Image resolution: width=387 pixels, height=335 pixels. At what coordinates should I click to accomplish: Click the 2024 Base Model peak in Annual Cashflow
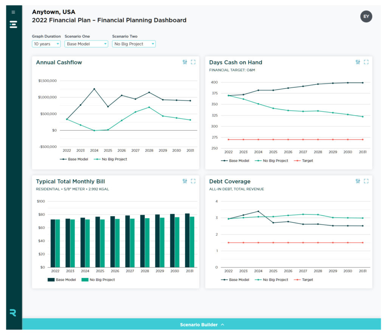pos(94,89)
